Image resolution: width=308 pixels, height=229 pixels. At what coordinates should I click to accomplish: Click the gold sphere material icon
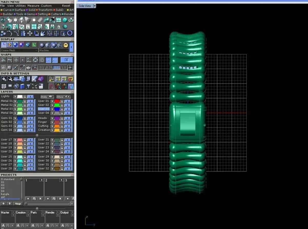coord(66,45)
